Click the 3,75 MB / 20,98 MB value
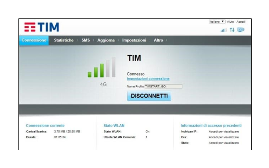Image resolution: width=269 pixels, height=168 pixels. [x=67, y=132]
